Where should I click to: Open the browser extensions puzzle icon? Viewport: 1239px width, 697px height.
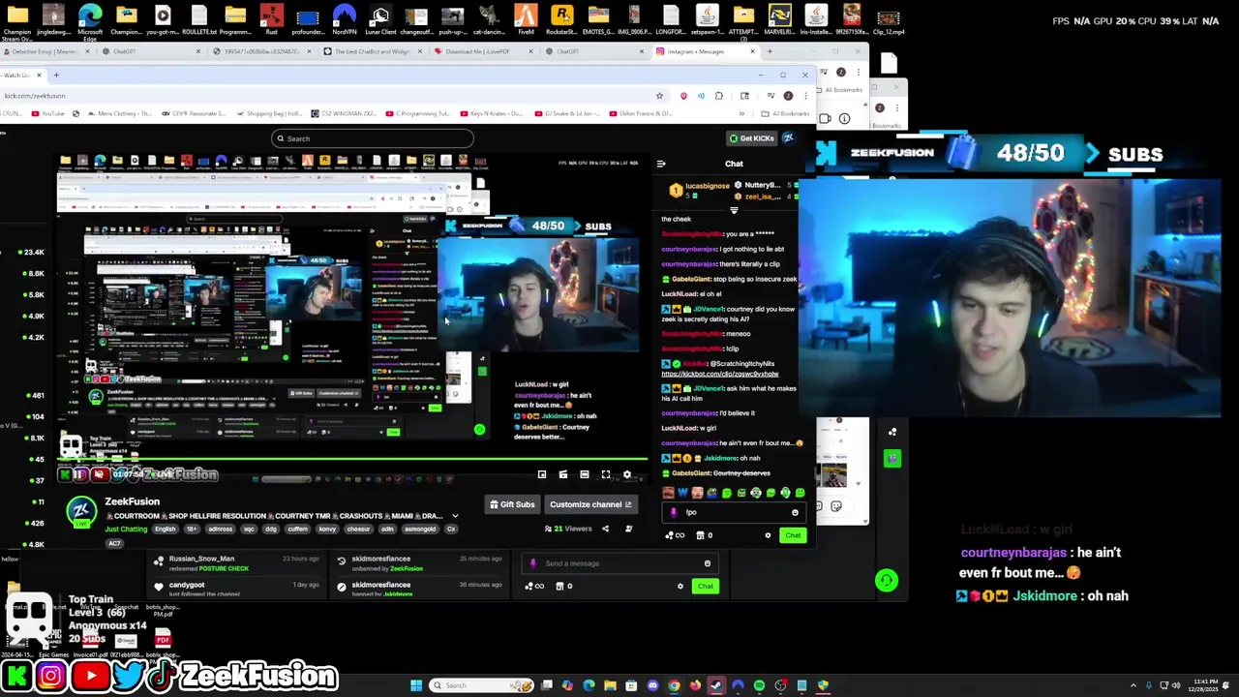coord(718,96)
